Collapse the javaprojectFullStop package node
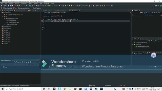The image size is (162, 91). [x=5, y=18]
